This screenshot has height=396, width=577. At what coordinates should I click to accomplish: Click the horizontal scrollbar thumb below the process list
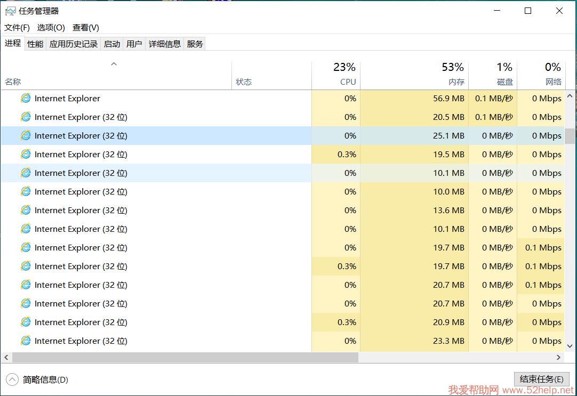[x=185, y=358]
